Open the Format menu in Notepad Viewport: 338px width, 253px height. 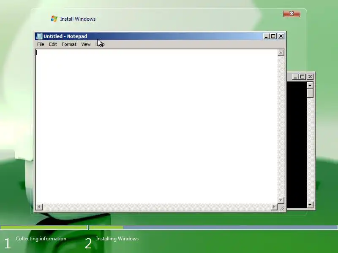click(69, 44)
